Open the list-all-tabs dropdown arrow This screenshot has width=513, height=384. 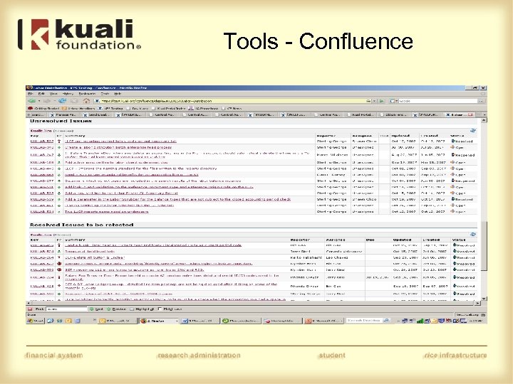coord(484,114)
